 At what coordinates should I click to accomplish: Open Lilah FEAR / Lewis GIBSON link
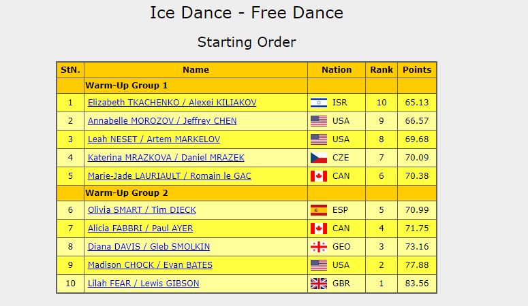tap(143, 284)
